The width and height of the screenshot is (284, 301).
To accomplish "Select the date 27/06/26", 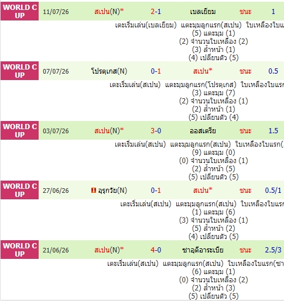I will (56, 191).
